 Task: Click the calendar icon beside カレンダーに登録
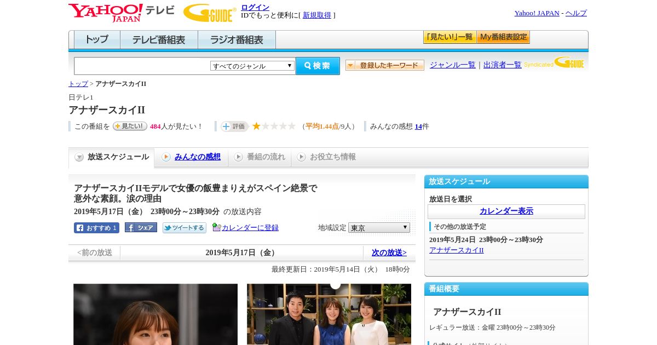pyautogui.click(x=217, y=227)
